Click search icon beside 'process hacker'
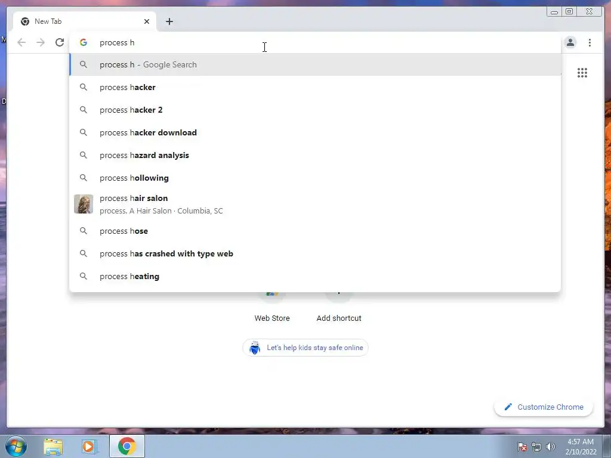Screen dimensions: 611x458 (x=84, y=87)
